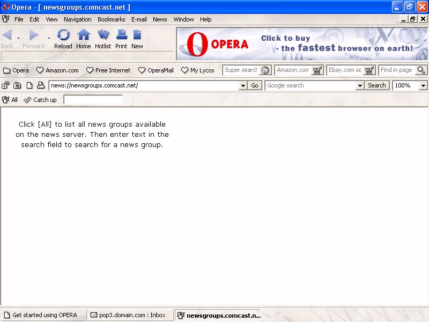Viewport: 429px width, 322px height.
Task: Open the Edit menu
Action: click(34, 19)
